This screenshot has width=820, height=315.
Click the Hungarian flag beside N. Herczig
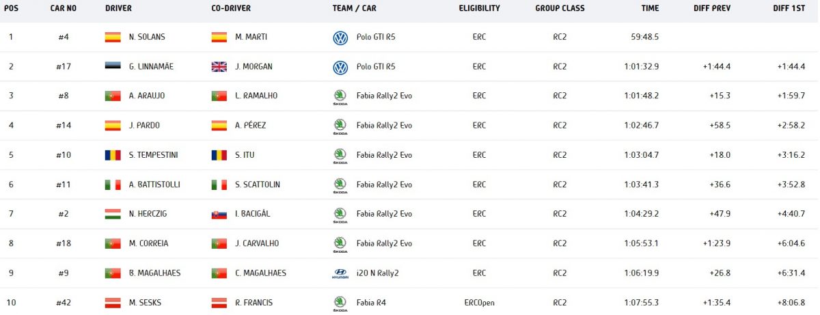point(113,214)
